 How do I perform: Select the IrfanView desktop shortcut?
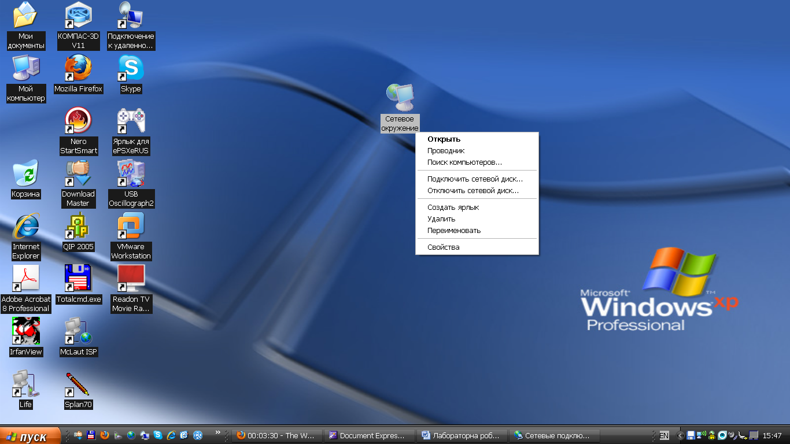[25, 337]
